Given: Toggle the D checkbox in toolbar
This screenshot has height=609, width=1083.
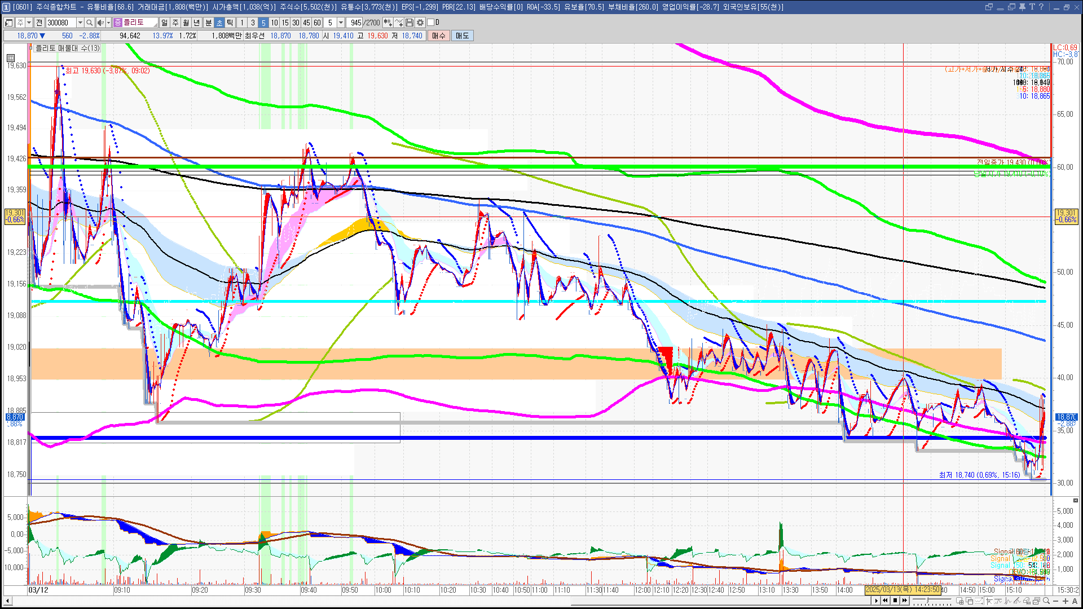Looking at the screenshot, I should point(431,23).
